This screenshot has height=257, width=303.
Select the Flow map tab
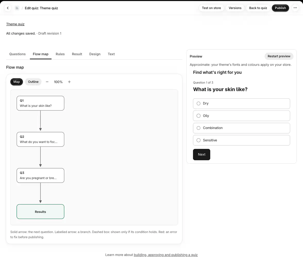pos(41,54)
